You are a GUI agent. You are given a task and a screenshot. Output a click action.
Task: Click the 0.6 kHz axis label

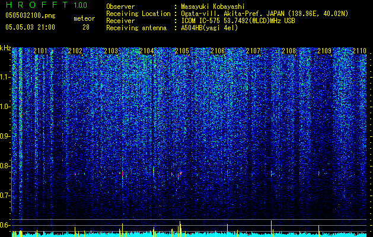5,225
